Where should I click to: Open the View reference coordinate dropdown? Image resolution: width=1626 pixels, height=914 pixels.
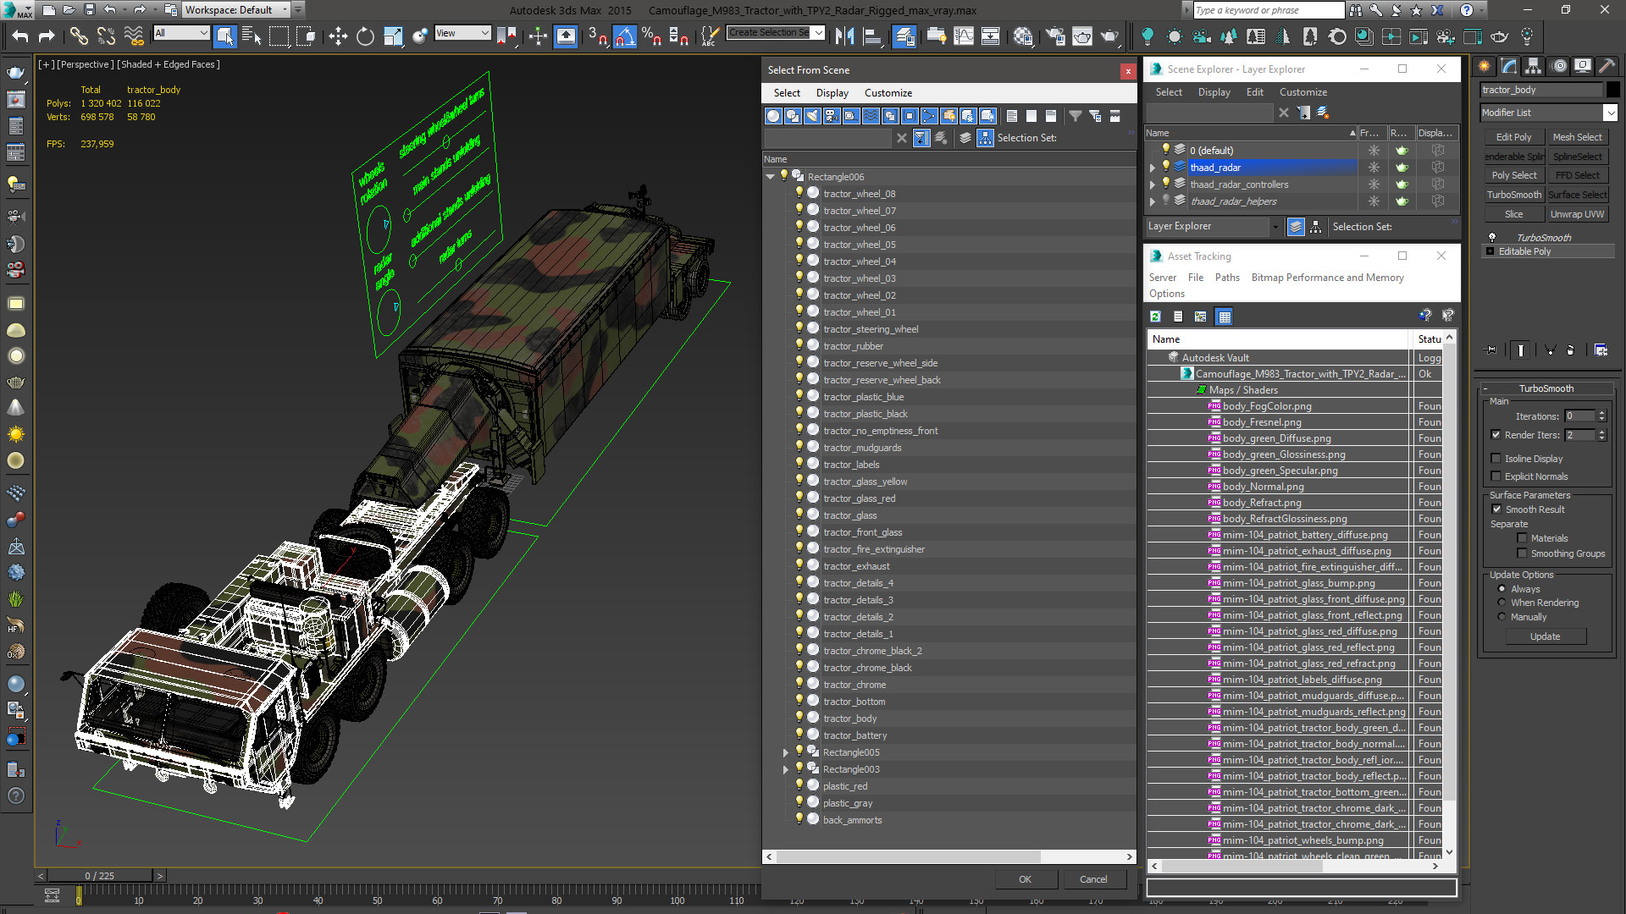tap(462, 33)
